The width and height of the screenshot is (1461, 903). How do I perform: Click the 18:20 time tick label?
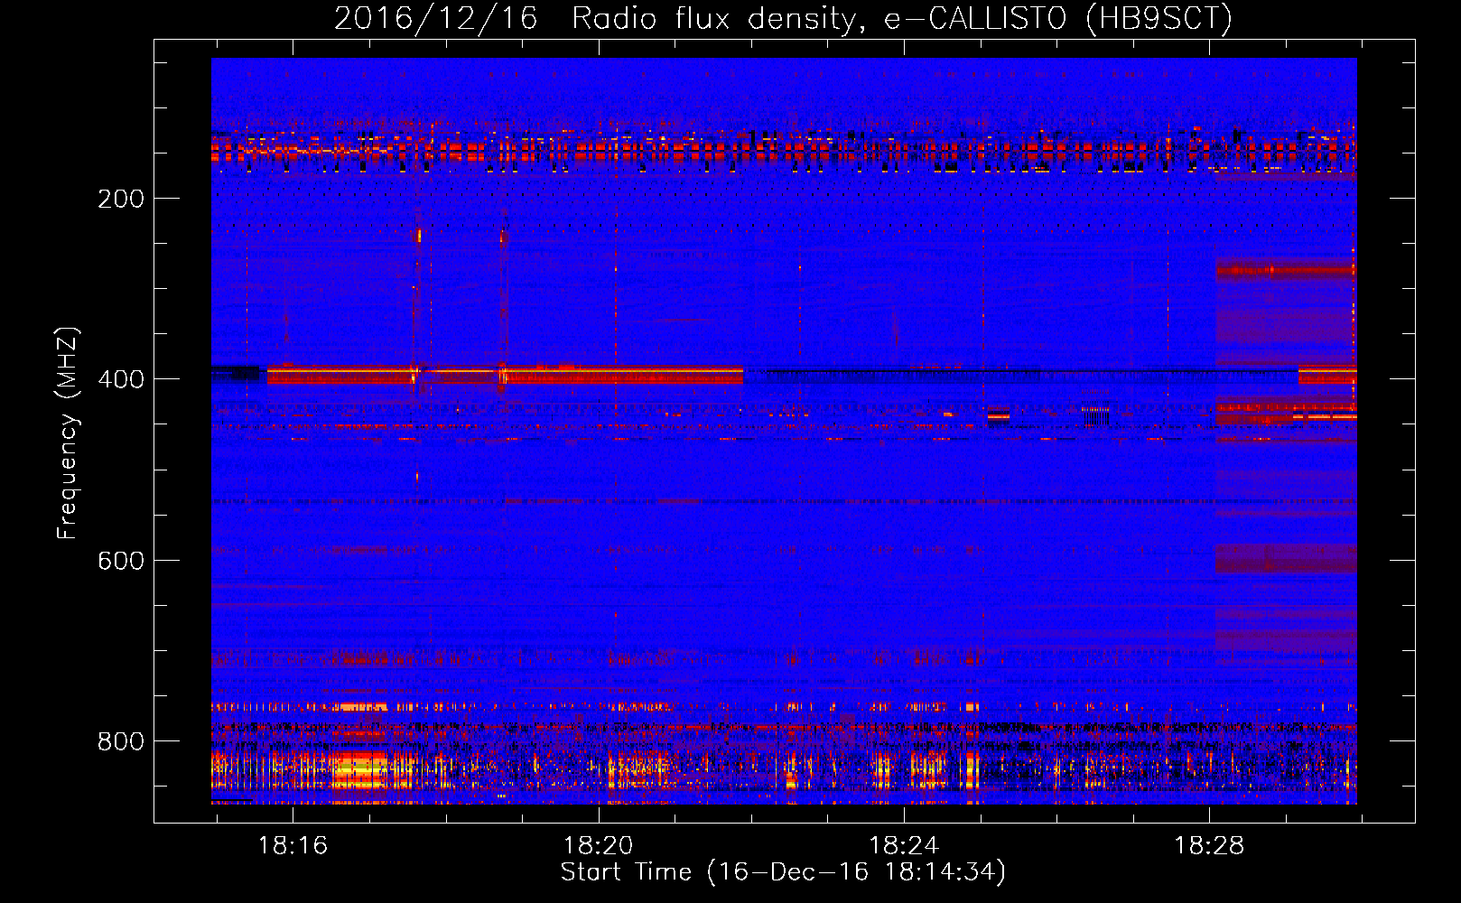[x=598, y=846]
